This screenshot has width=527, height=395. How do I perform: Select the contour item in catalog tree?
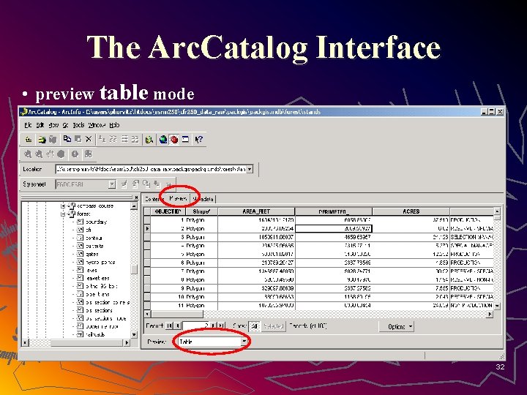tap(94, 238)
